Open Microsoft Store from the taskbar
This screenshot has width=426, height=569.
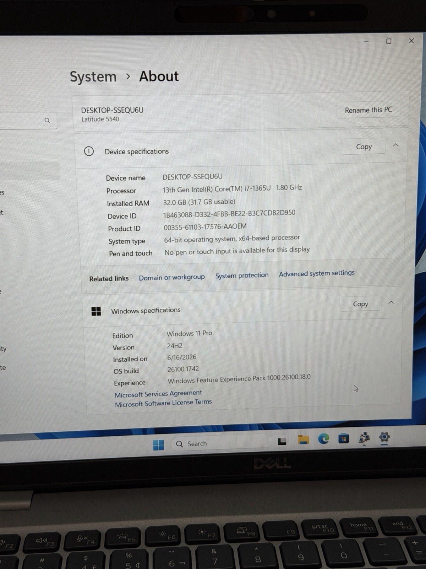point(343,438)
